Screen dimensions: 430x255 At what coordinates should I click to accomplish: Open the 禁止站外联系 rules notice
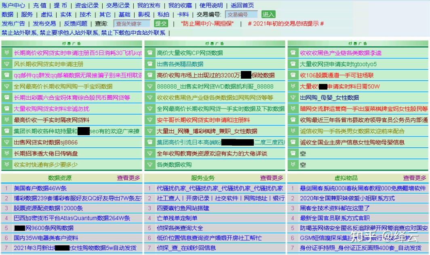83,33
